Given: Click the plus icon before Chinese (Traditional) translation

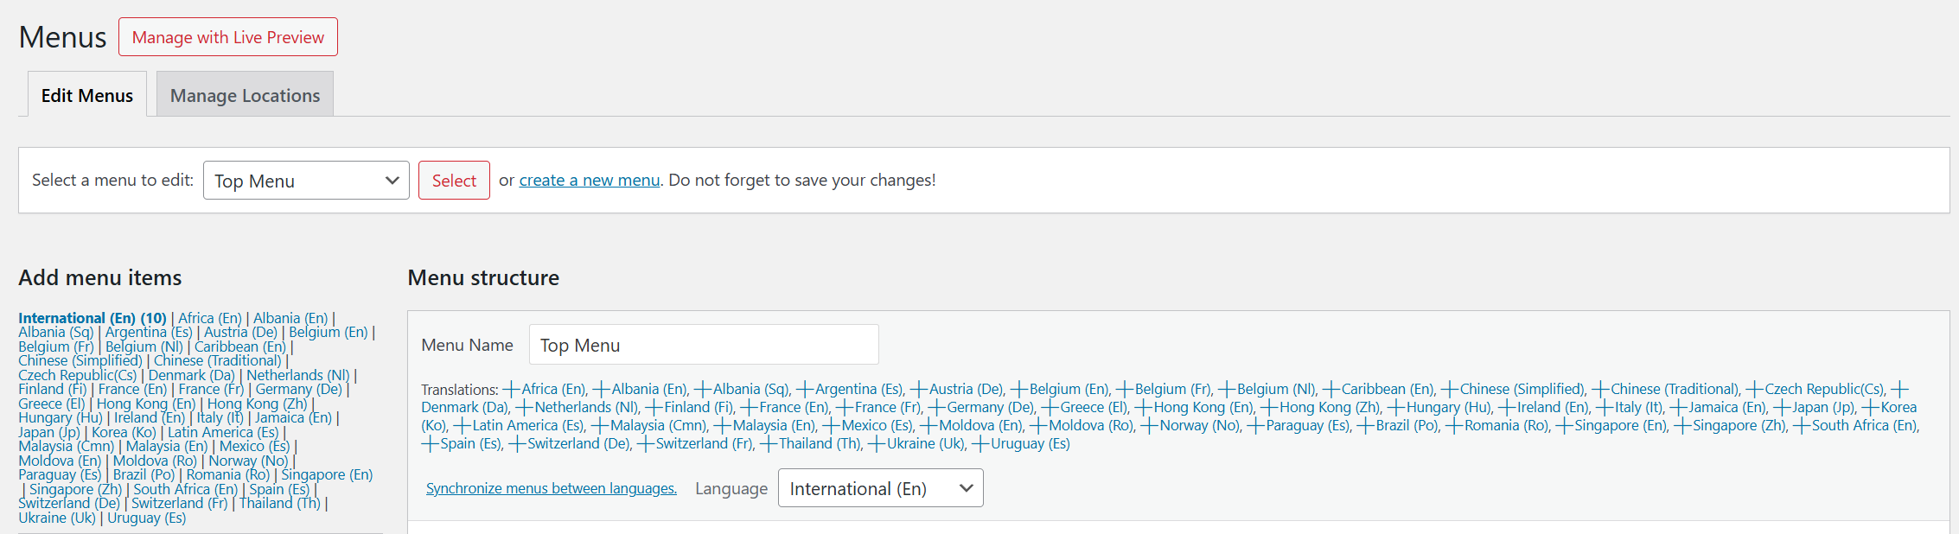Looking at the screenshot, I should 1600,389.
